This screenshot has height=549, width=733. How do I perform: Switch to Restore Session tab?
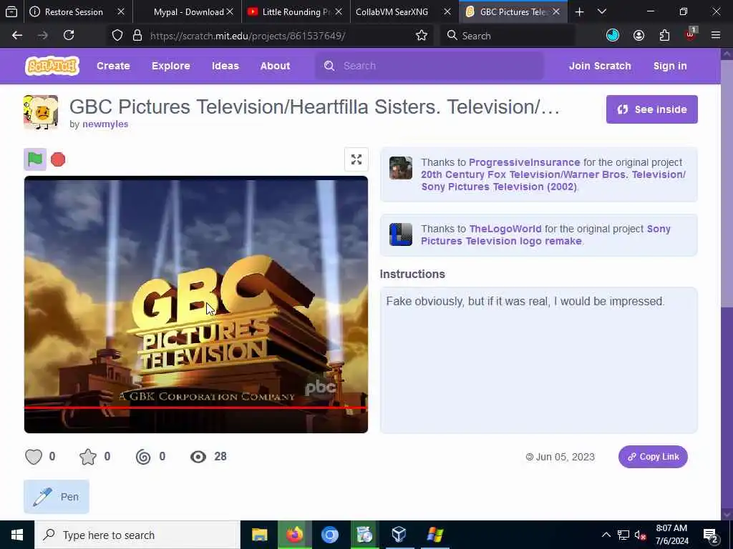pyautogui.click(x=77, y=11)
